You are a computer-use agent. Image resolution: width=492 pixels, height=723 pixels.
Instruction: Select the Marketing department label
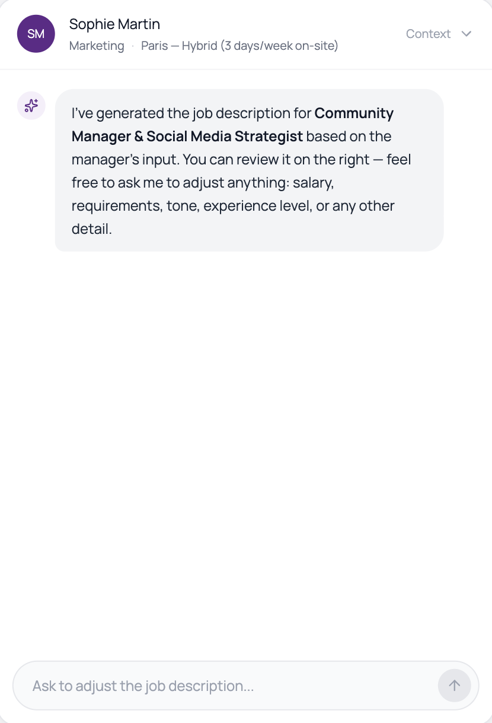(97, 46)
